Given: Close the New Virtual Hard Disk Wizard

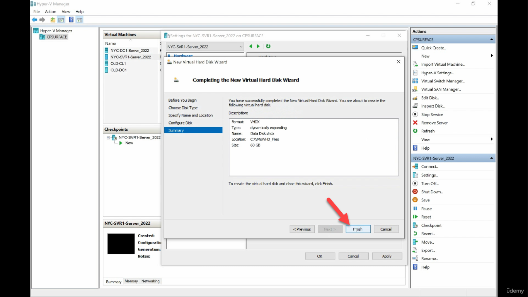Looking at the screenshot, I should pyautogui.click(x=399, y=62).
